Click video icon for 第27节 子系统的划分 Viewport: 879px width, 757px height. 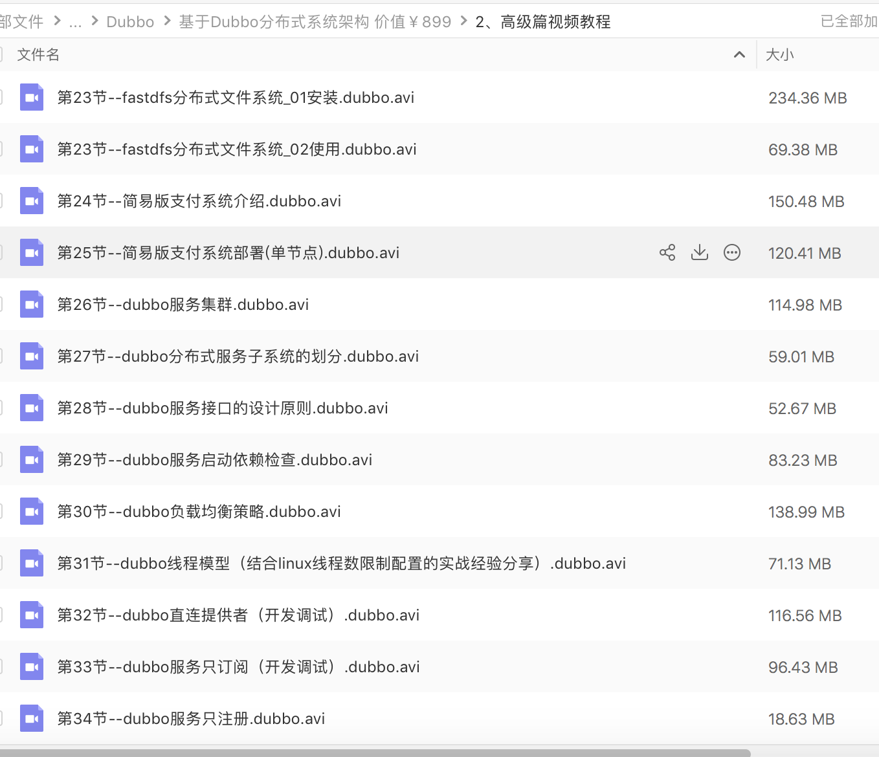tap(32, 356)
